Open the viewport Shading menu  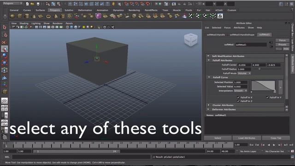24,24
